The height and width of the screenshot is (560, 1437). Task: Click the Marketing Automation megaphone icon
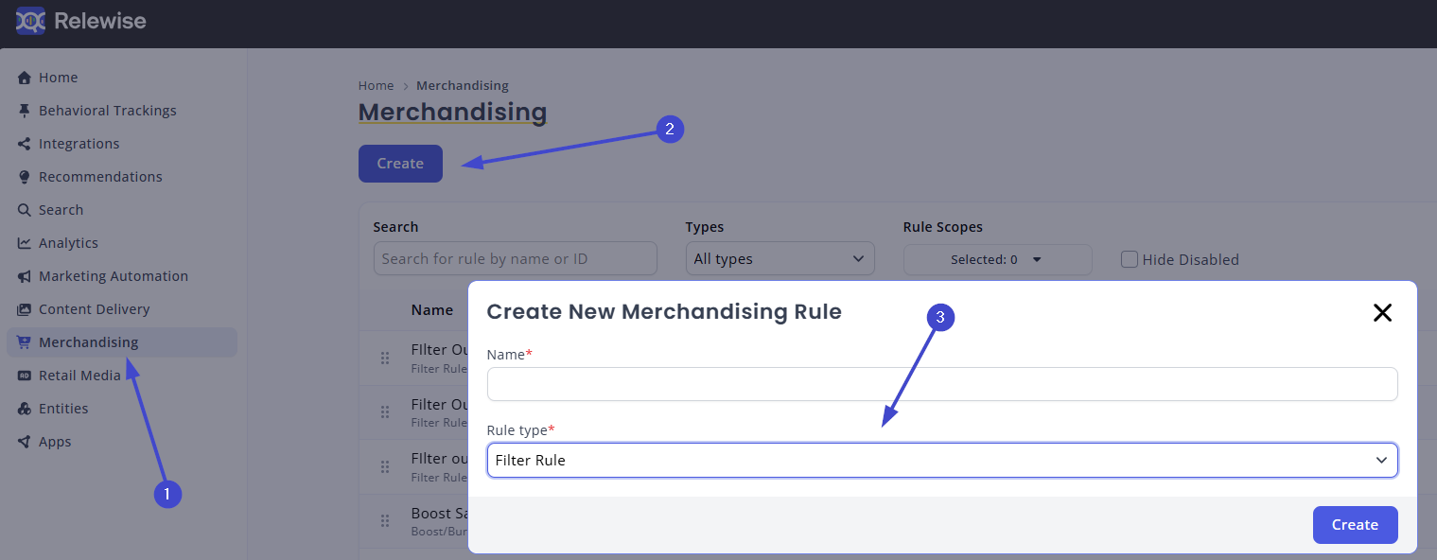(x=25, y=276)
